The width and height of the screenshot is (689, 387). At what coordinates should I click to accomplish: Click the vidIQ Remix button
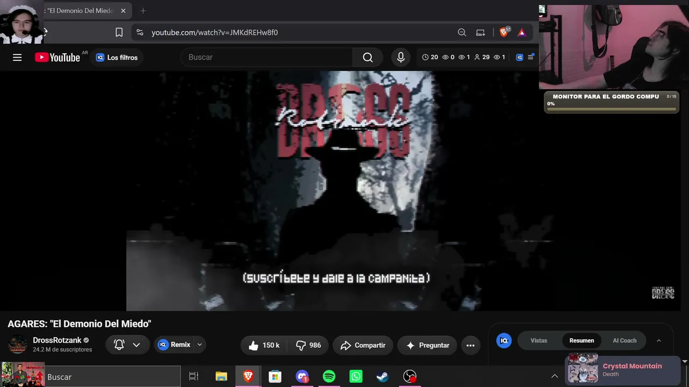174,345
